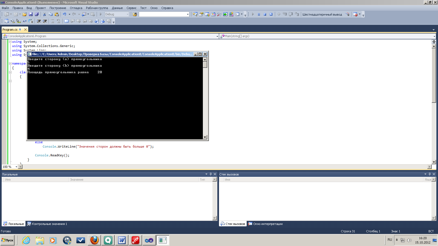Save Program.cs using the floppy disk icon
The height and width of the screenshot is (246, 438).
coord(31,14)
